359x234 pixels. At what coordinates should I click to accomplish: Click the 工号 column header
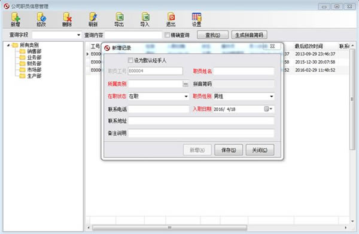95,47
